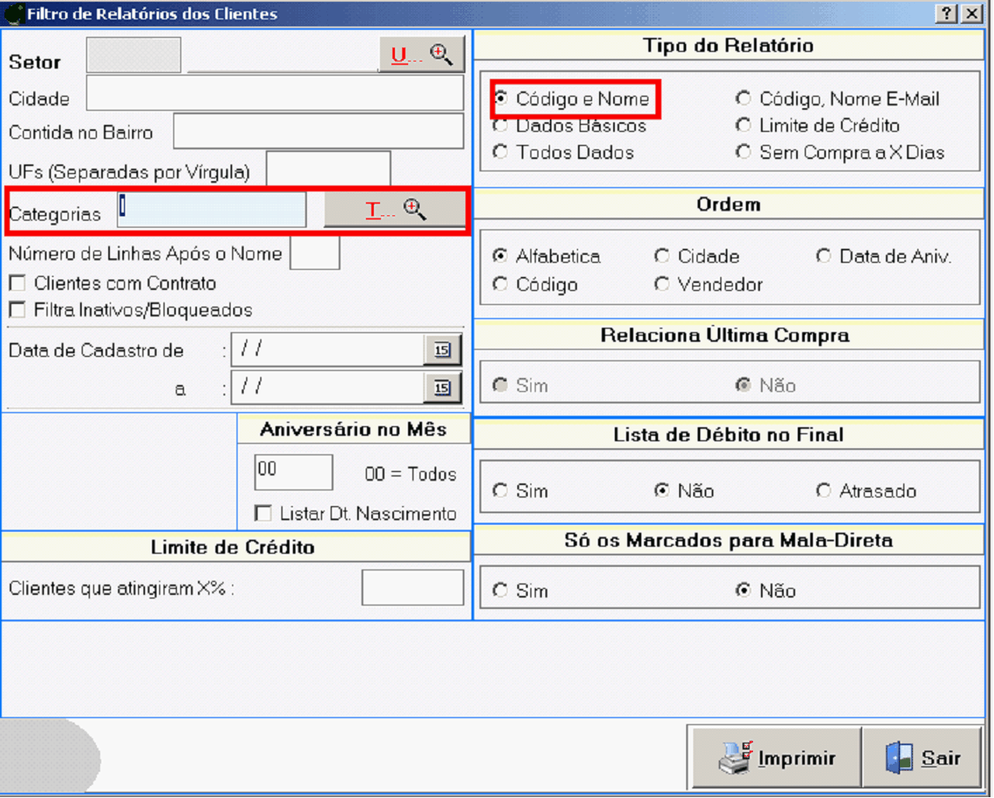This screenshot has height=798, width=994.
Task: Sort by Data de Aniv. option
Action: click(x=824, y=257)
